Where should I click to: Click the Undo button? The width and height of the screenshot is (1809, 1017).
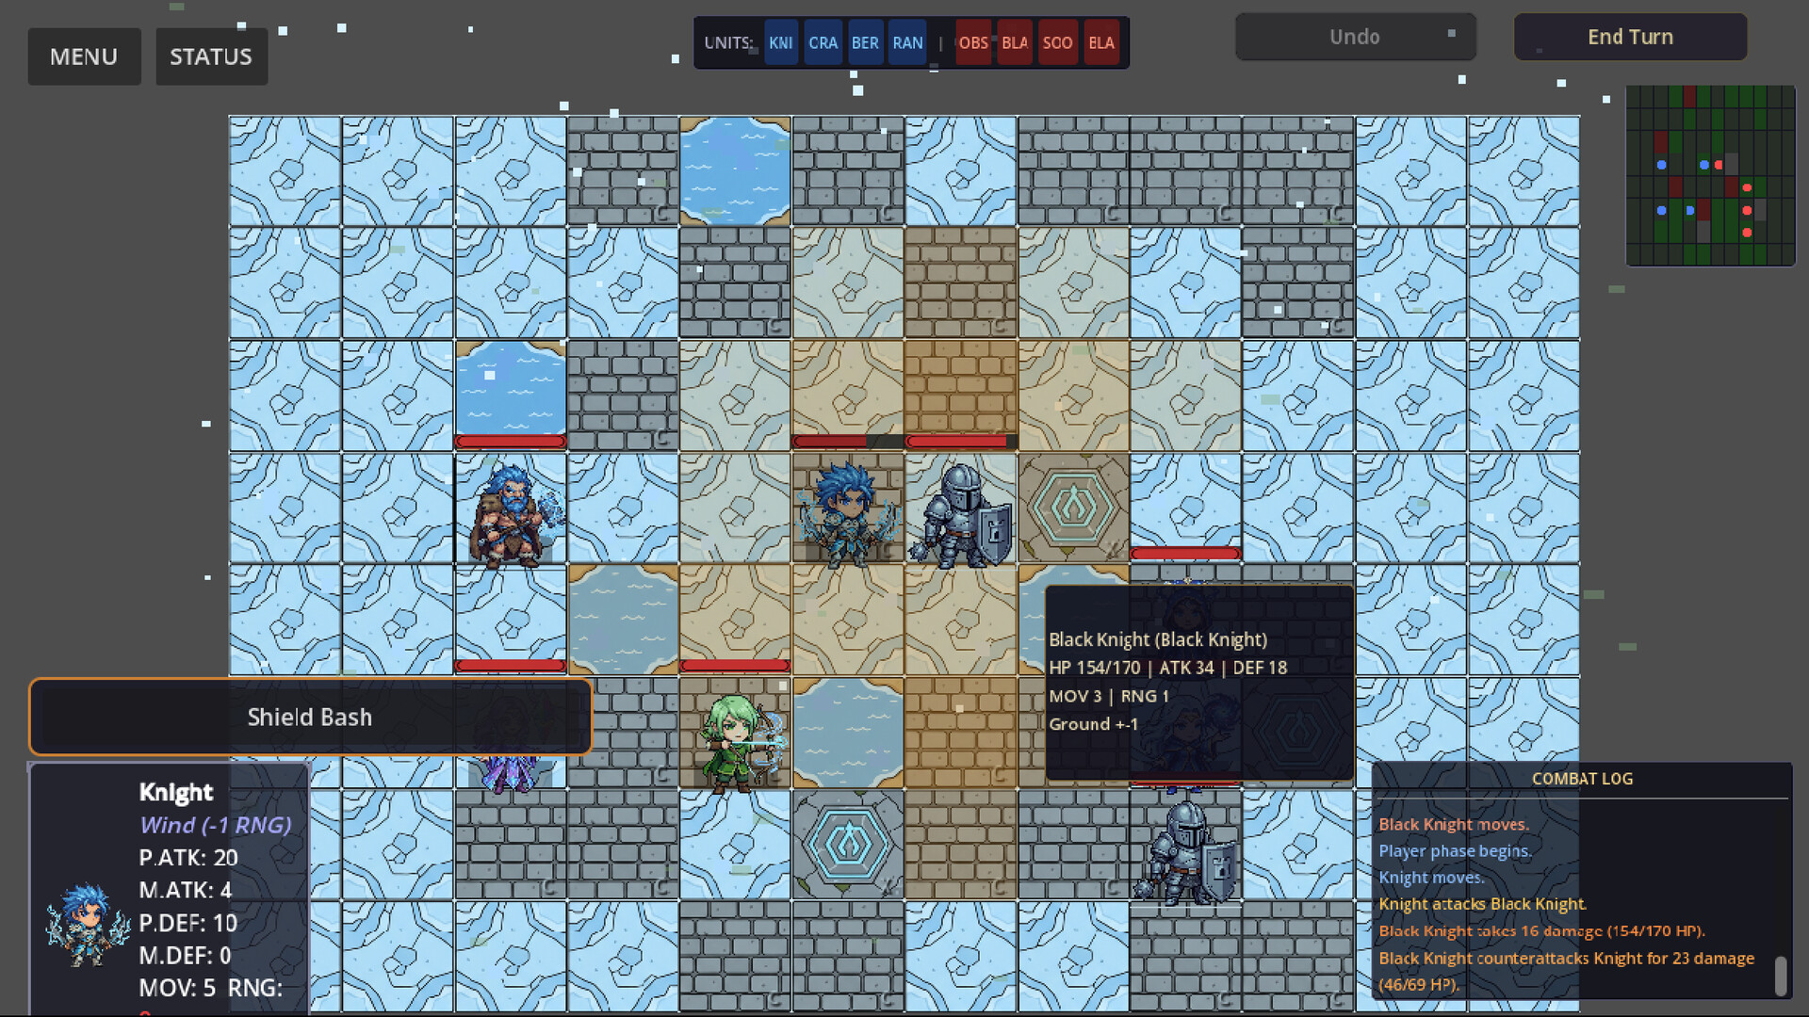coord(1355,37)
